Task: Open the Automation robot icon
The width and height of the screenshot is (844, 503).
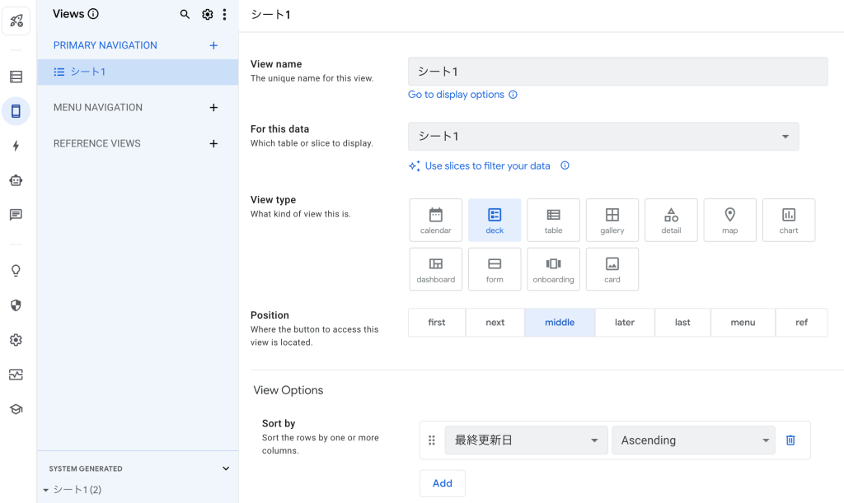Action: click(x=16, y=180)
